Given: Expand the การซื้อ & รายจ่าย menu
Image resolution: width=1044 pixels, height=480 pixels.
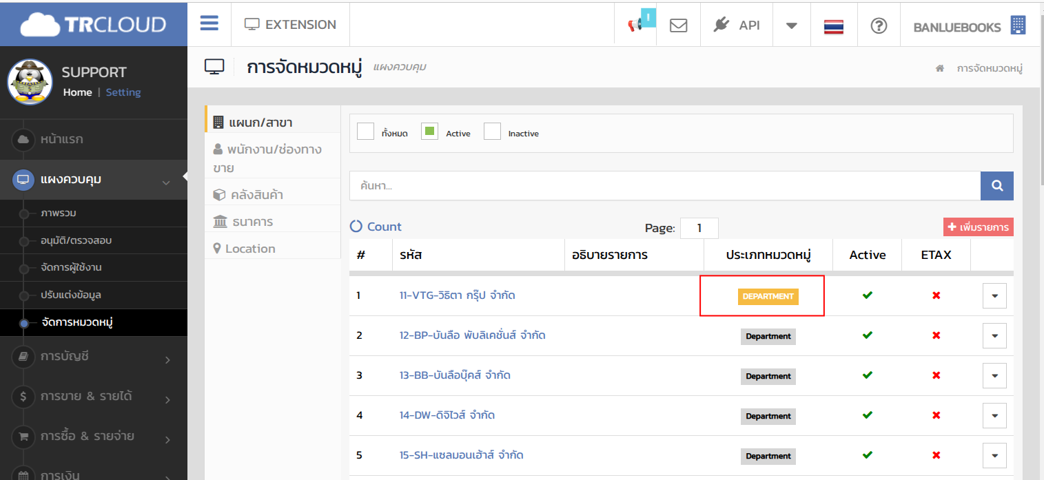Looking at the screenshot, I should pos(93,437).
